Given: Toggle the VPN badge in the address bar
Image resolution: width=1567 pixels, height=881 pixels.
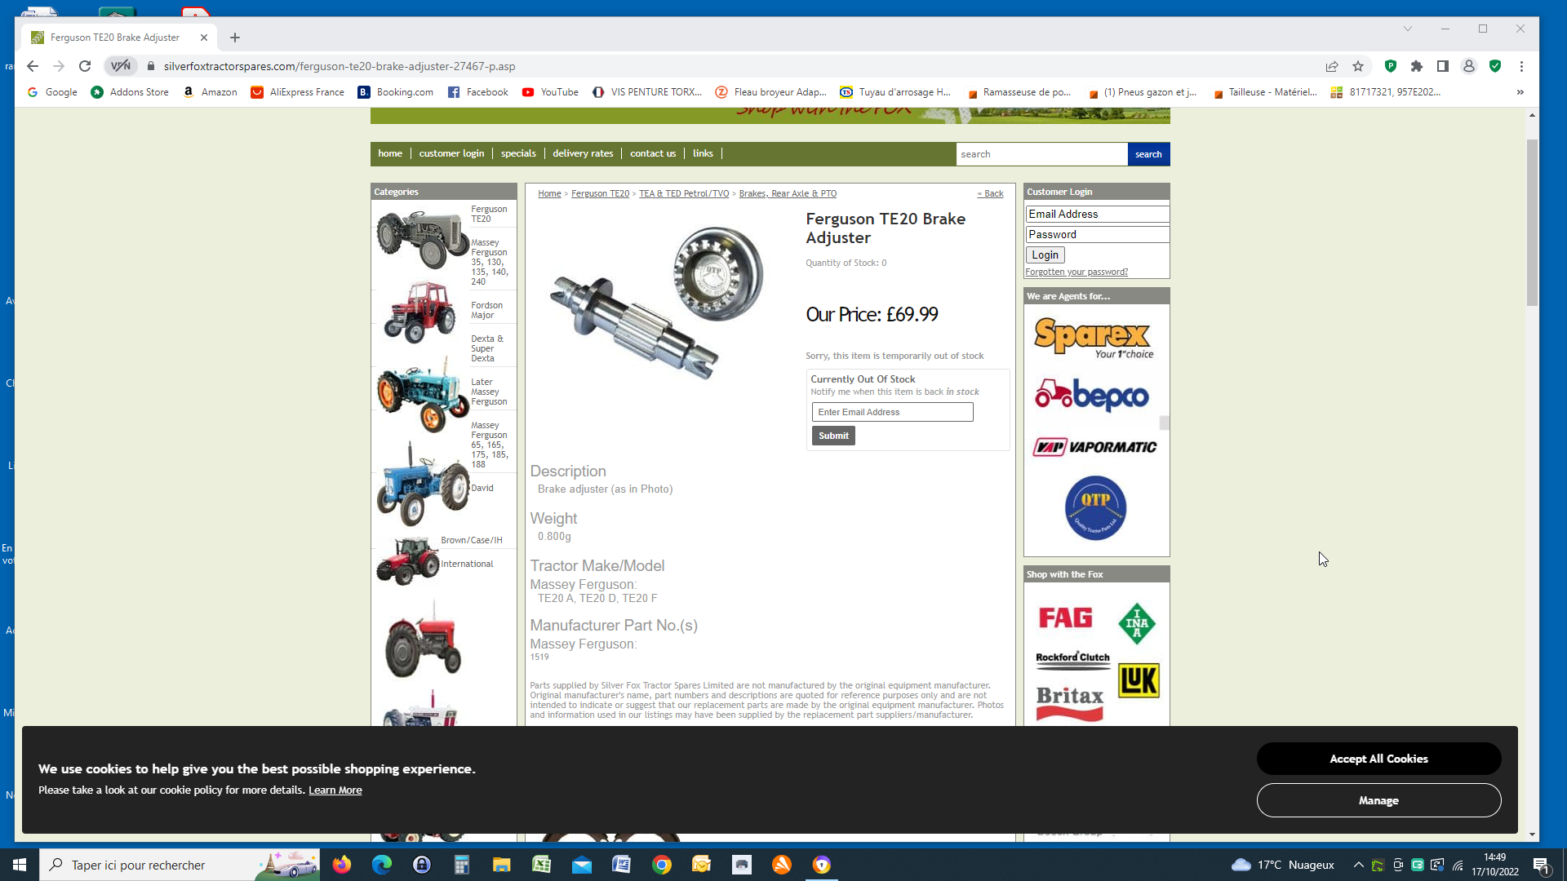Looking at the screenshot, I should pyautogui.click(x=121, y=66).
